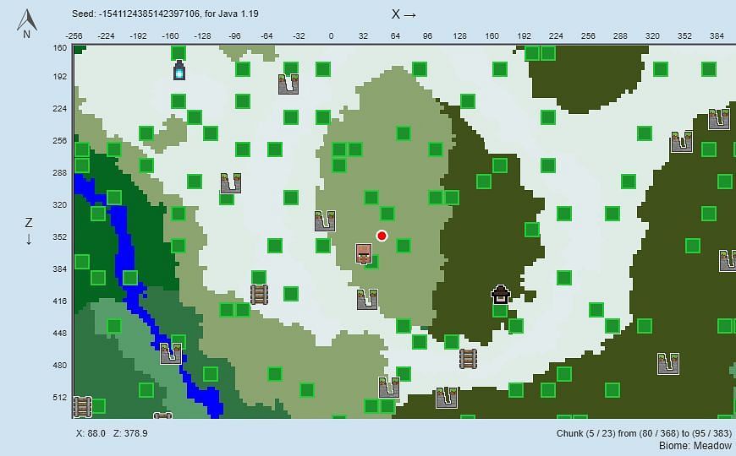This screenshot has width=736, height=456.
Task: Click the '480' Z-axis tick label
Action: click(60, 365)
